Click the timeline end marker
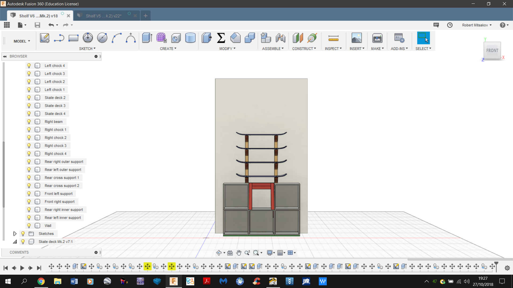 point(496,266)
